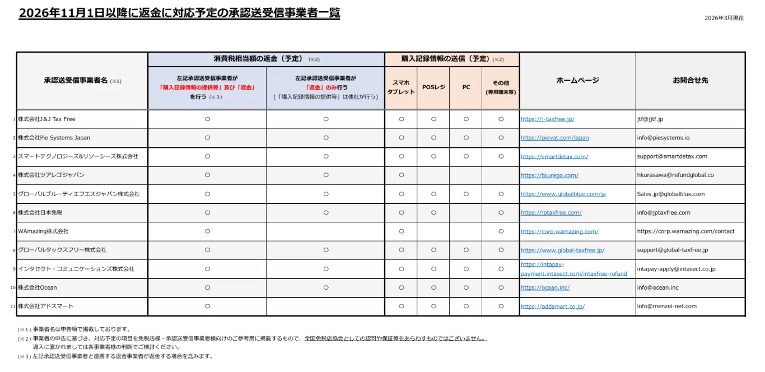Viewport: 765px width, 372px height.
Task: Click the 消費税相当額の返金（予定） header
Action: 266,59
